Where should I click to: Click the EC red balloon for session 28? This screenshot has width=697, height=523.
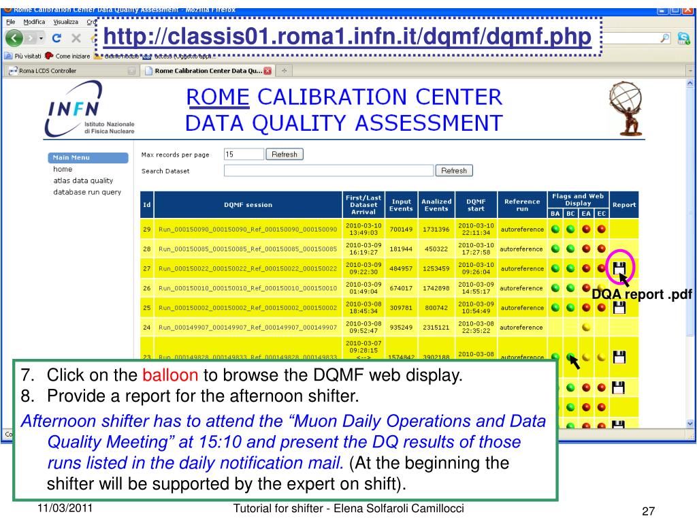602,249
